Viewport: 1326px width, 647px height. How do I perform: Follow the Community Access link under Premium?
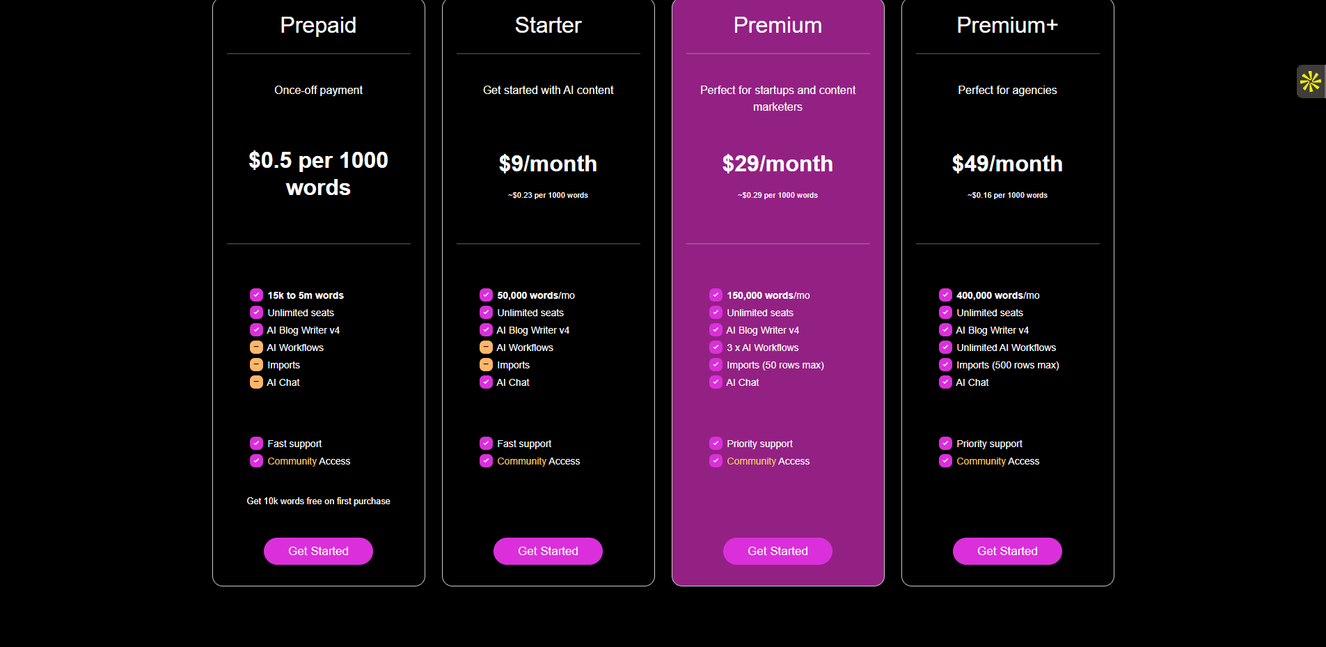768,461
